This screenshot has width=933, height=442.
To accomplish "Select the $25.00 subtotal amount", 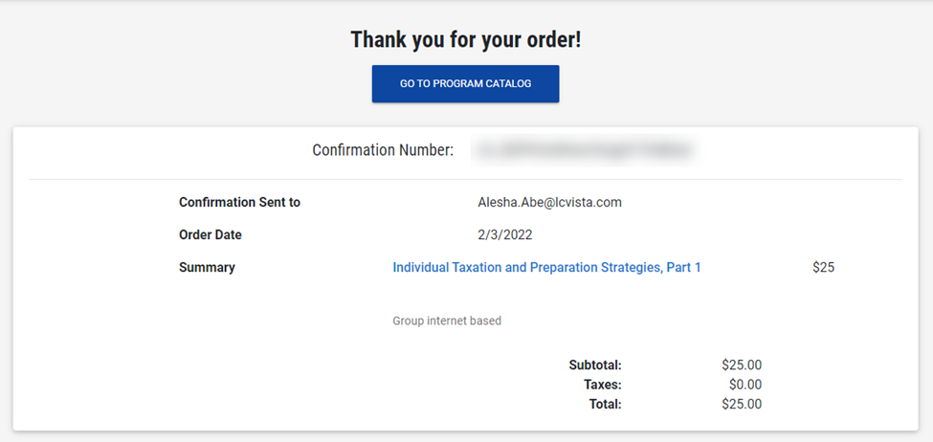I will coord(742,365).
